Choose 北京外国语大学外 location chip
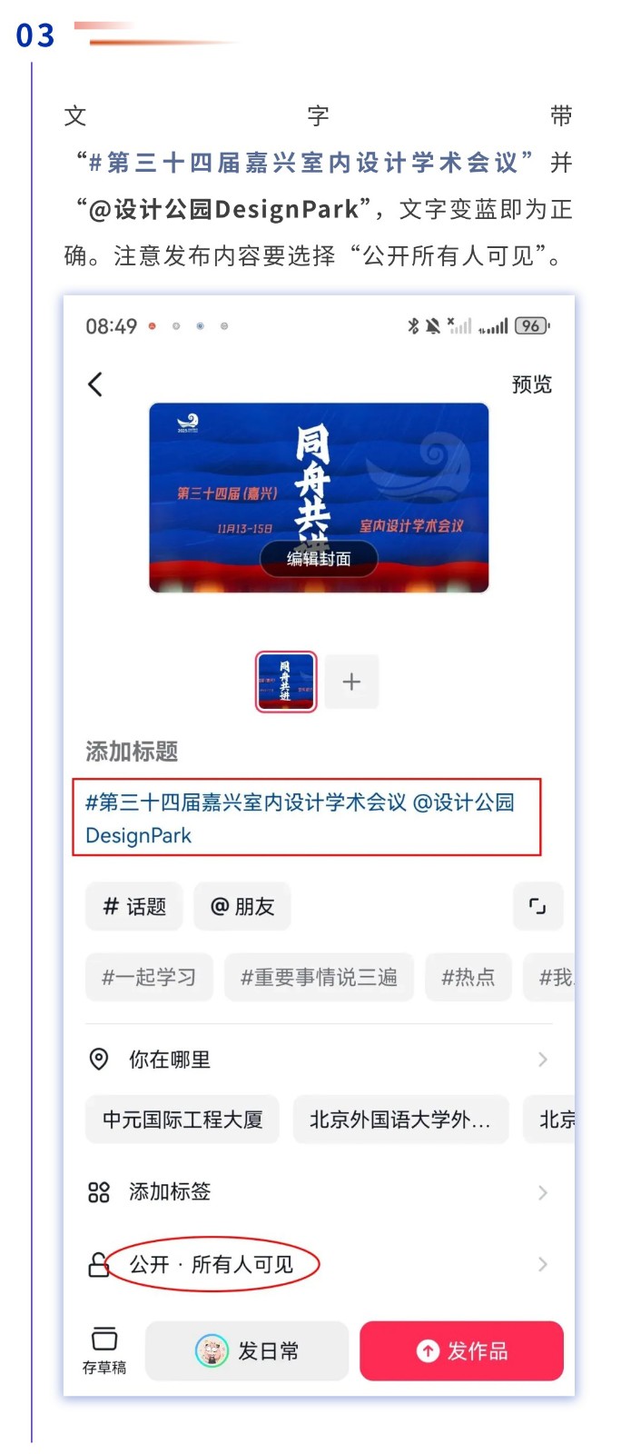The width and height of the screenshot is (621, 1454). 400,1120
